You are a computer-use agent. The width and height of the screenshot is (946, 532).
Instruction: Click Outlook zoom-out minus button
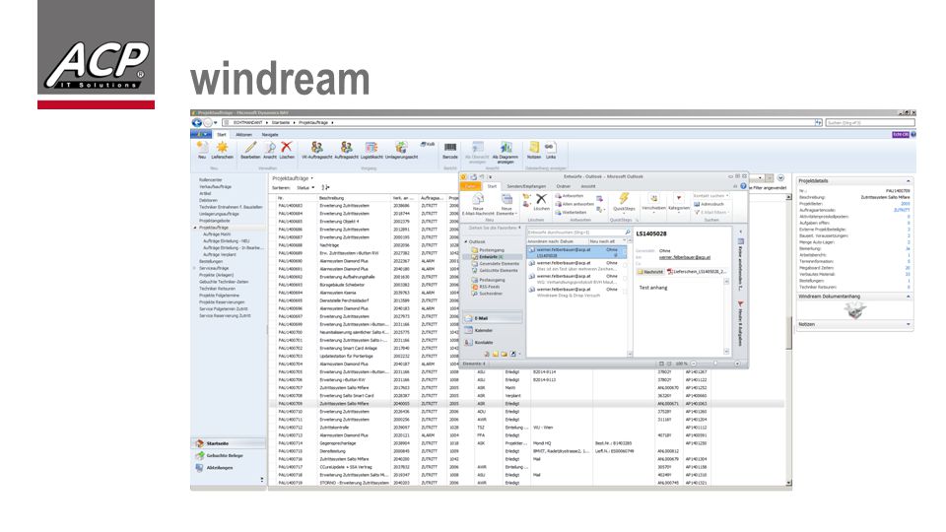coord(693,364)
